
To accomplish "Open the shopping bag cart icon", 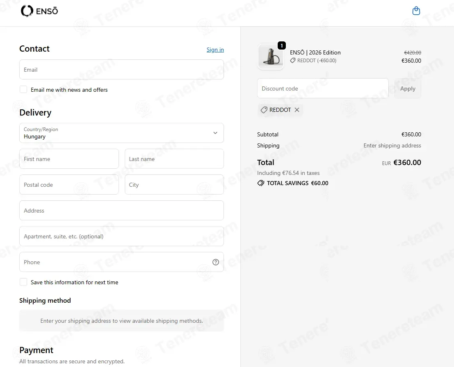I will [416, 11].
